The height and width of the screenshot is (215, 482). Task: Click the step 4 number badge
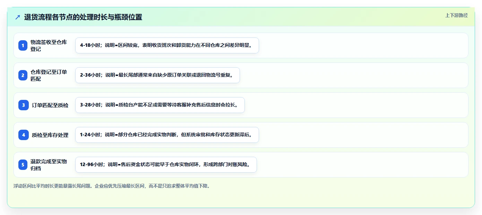click(24, 135)
